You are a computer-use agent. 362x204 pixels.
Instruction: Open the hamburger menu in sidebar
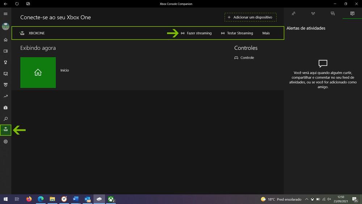[5, 14]
